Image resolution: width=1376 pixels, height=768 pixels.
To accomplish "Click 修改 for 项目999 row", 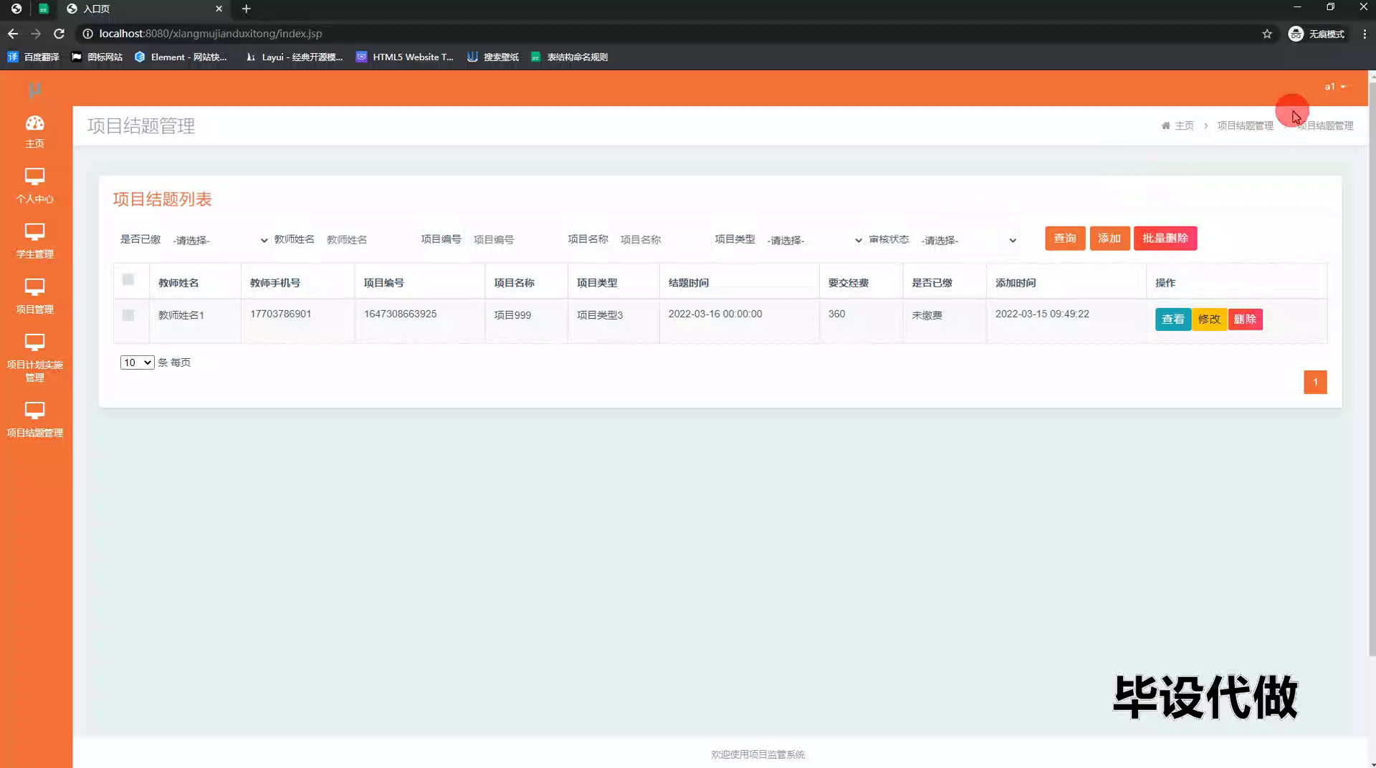I will [1209, 319].
